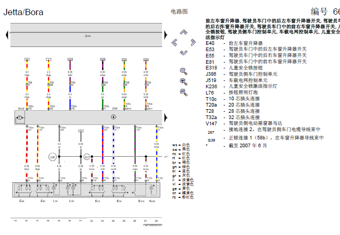
Task: Click the E40 label below the switch block
Action: tap(21, 201)
